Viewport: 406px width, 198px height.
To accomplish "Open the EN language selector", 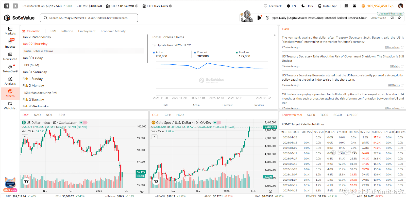I will (x=291, y=6).
